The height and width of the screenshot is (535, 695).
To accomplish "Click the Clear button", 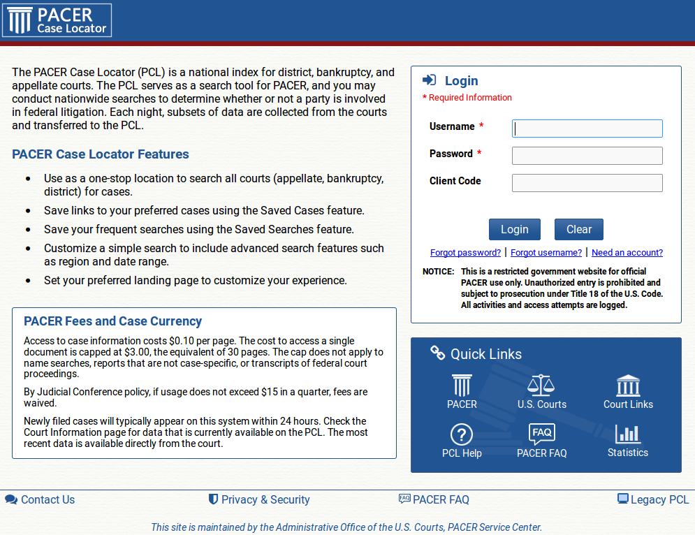I will (x=579, y=229).
